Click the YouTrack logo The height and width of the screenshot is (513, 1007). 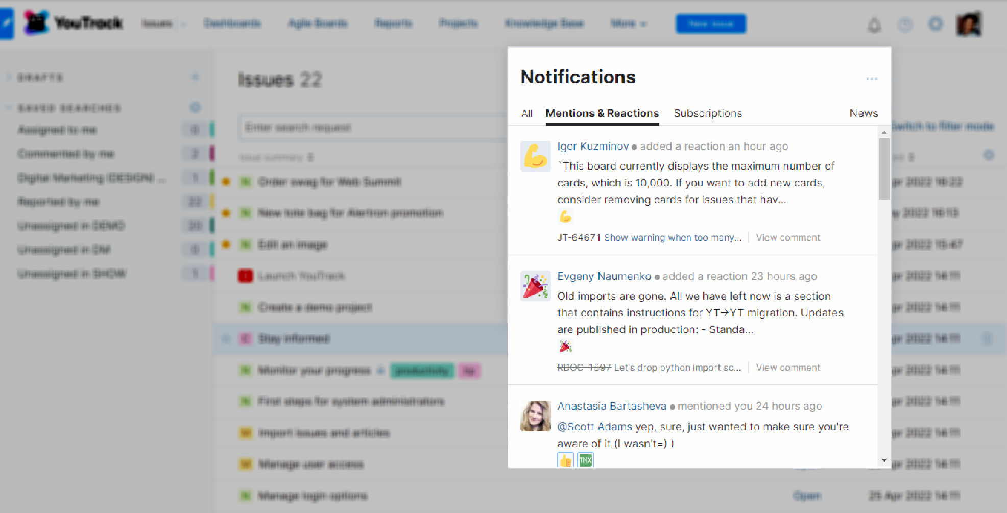[74, 23]
